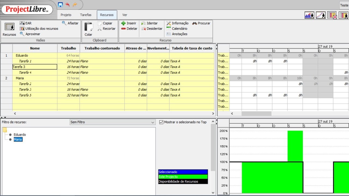Click the table icon with the red X
The height and width of the screenshot is (196, 349).
[332, 15]
